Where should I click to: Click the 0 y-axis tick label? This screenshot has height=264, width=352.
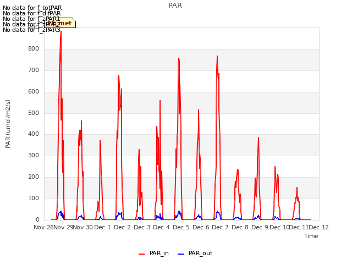pos(37,219)
